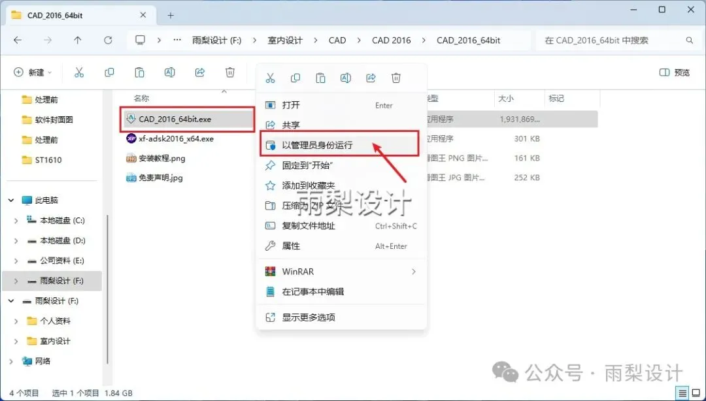Close the CAD_2016_64bit tab

tap(143, 15)
